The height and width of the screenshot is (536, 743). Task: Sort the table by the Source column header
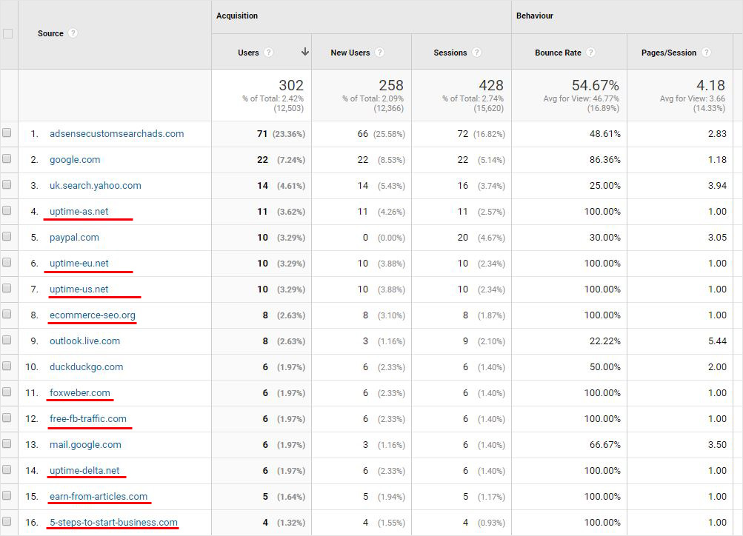(50, 33)
